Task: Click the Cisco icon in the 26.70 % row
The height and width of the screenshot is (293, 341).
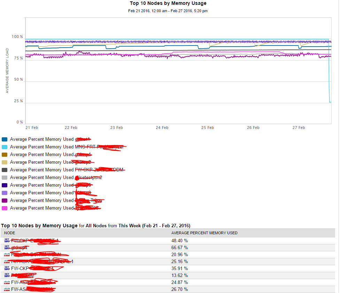Action: point(7,289)
